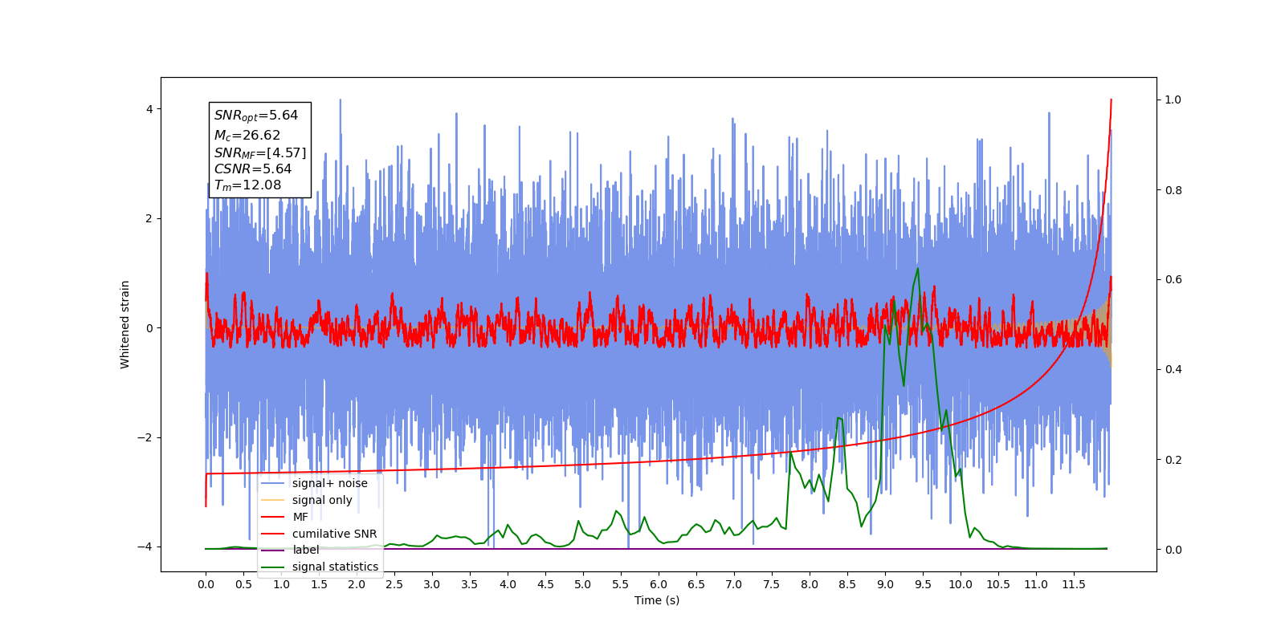Click the green signal statistics peak near 9.5 s

point(917,269)
